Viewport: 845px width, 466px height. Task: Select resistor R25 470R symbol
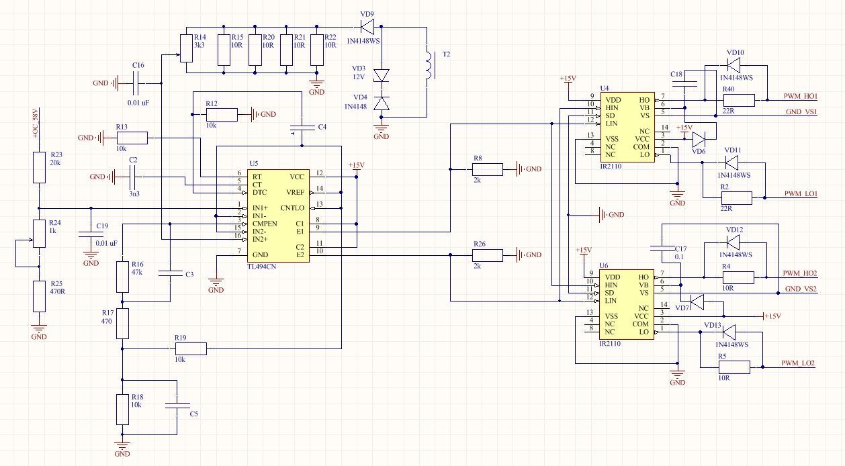click(39, 296)
